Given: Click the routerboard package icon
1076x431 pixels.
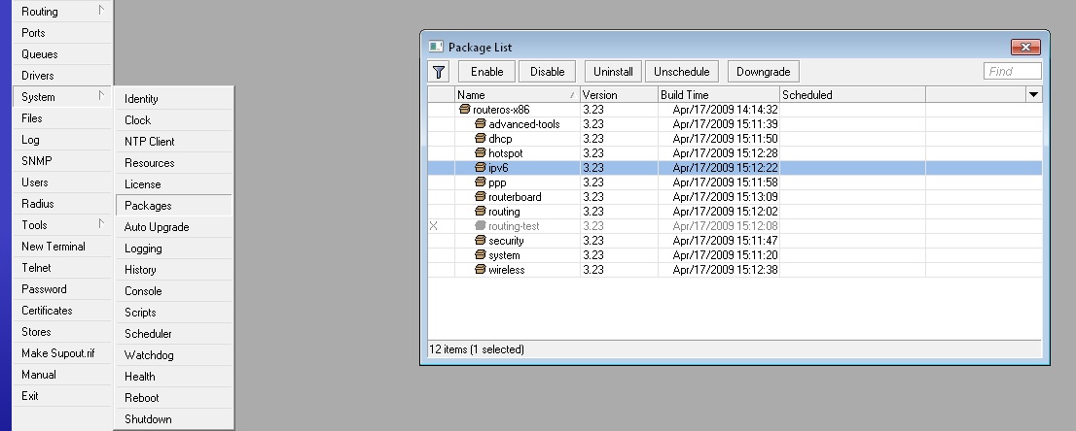Looking at the screenshot, I should [x=481, y=197].
